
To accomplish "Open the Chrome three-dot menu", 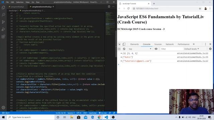I will [x=210, y=8].
